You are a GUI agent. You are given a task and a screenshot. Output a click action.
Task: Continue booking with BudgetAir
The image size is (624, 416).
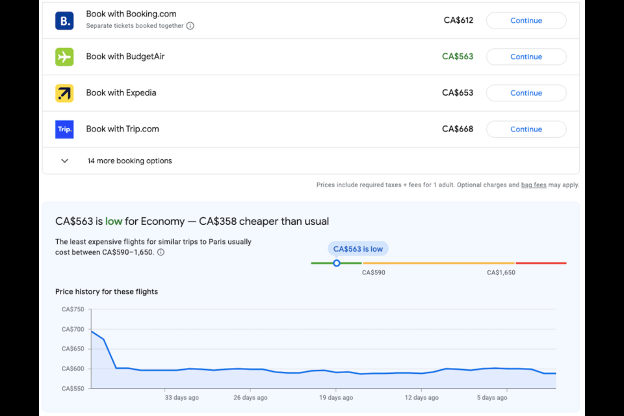tap(526, 57)
